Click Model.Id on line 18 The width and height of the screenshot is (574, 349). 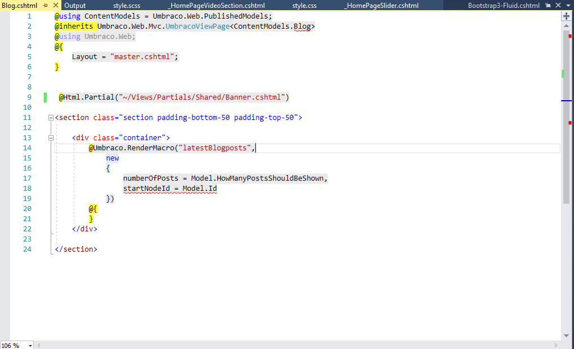coord(199,189)
